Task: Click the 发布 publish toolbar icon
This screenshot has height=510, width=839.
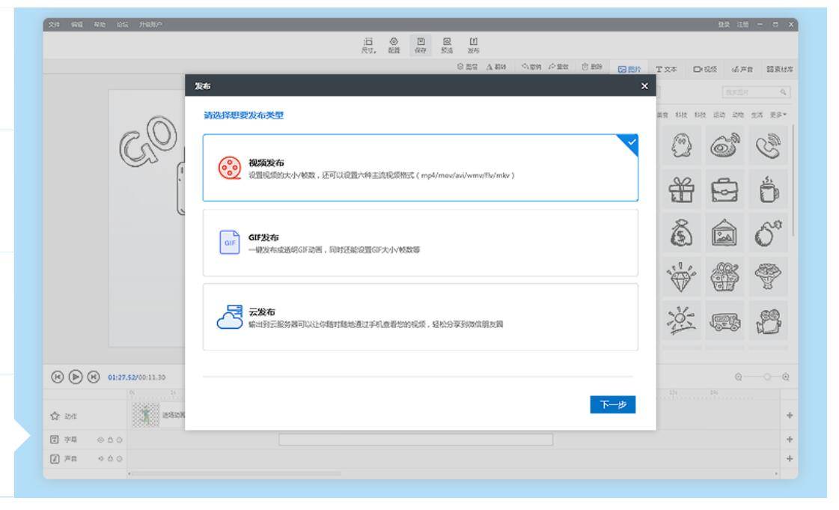Action: (x=472, y=44)
